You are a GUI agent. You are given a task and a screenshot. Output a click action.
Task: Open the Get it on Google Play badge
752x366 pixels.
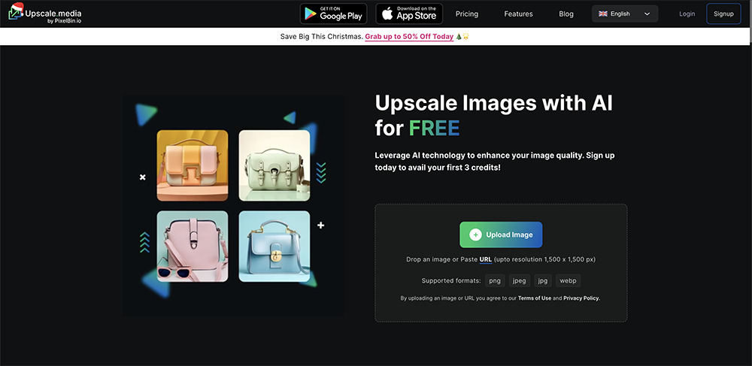pos(333,14)
